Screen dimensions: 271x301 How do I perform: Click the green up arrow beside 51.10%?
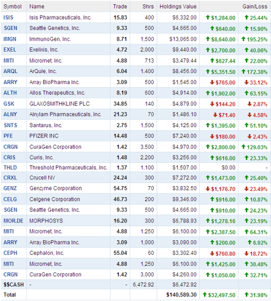(246, 125)
